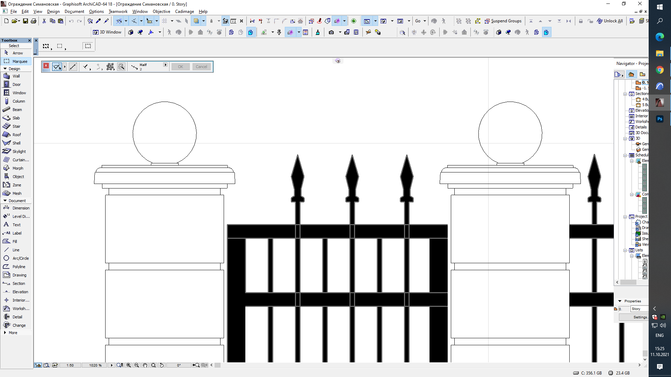Select the Mesh tool
This screenshot has width=671, height=377.
[x=16, y=193]
